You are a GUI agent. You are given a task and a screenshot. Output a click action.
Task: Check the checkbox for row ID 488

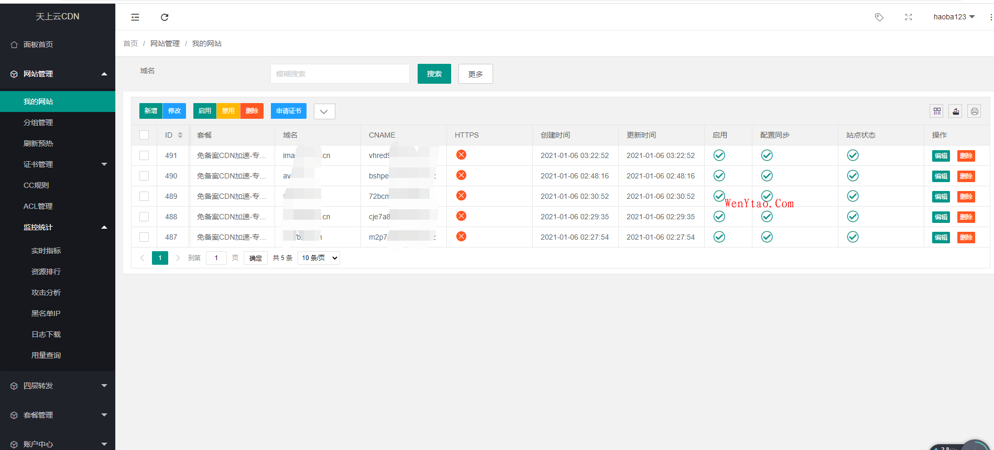coord(144,217)
